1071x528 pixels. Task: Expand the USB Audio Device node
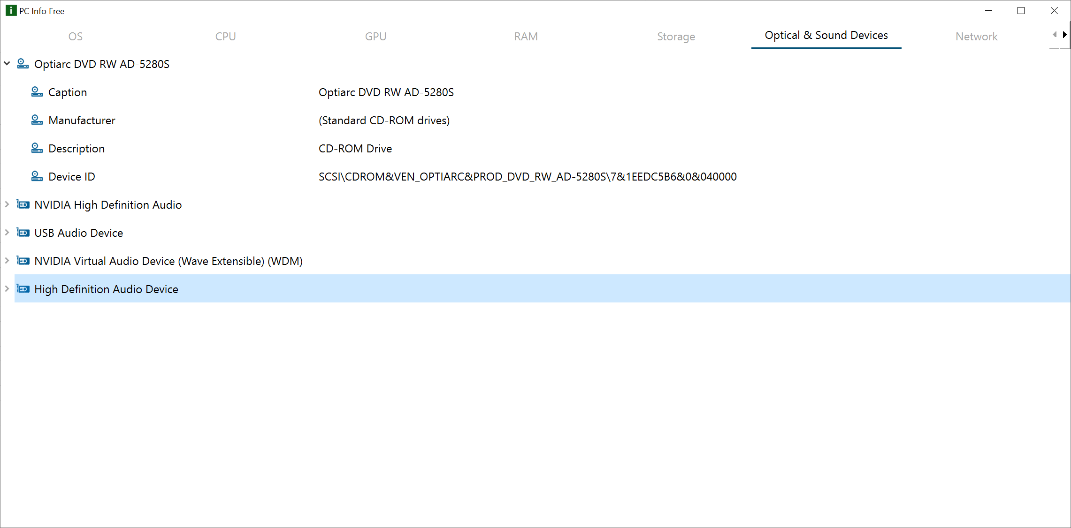(x=7, y=232)
